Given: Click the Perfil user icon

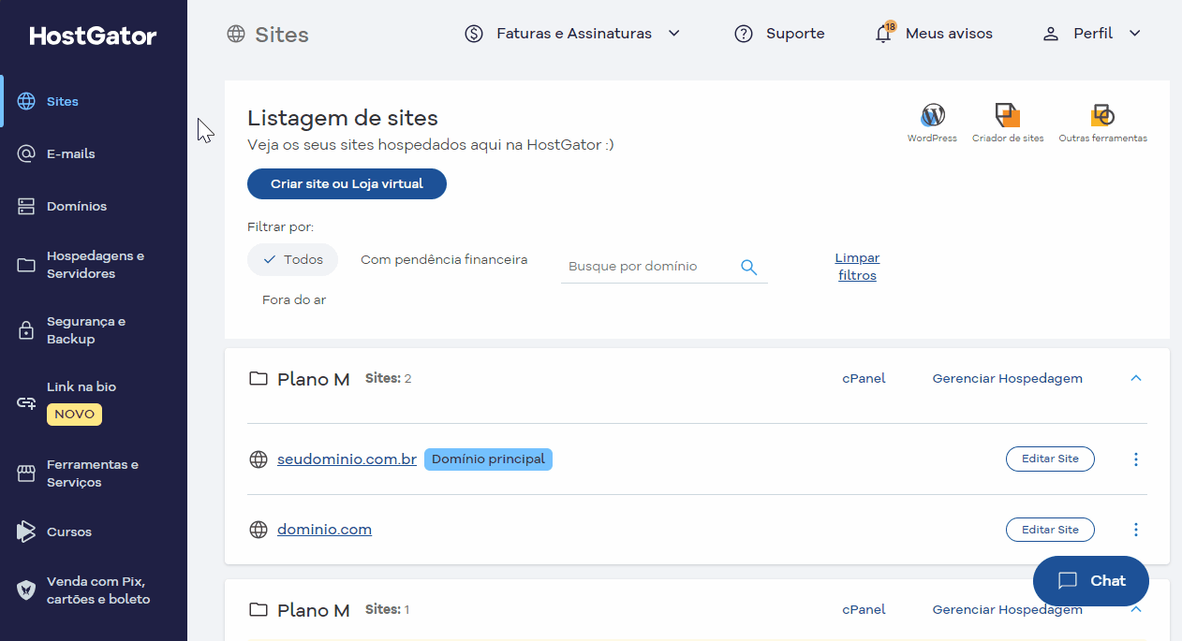Looking at the screenshot, I should [1051, 34].
